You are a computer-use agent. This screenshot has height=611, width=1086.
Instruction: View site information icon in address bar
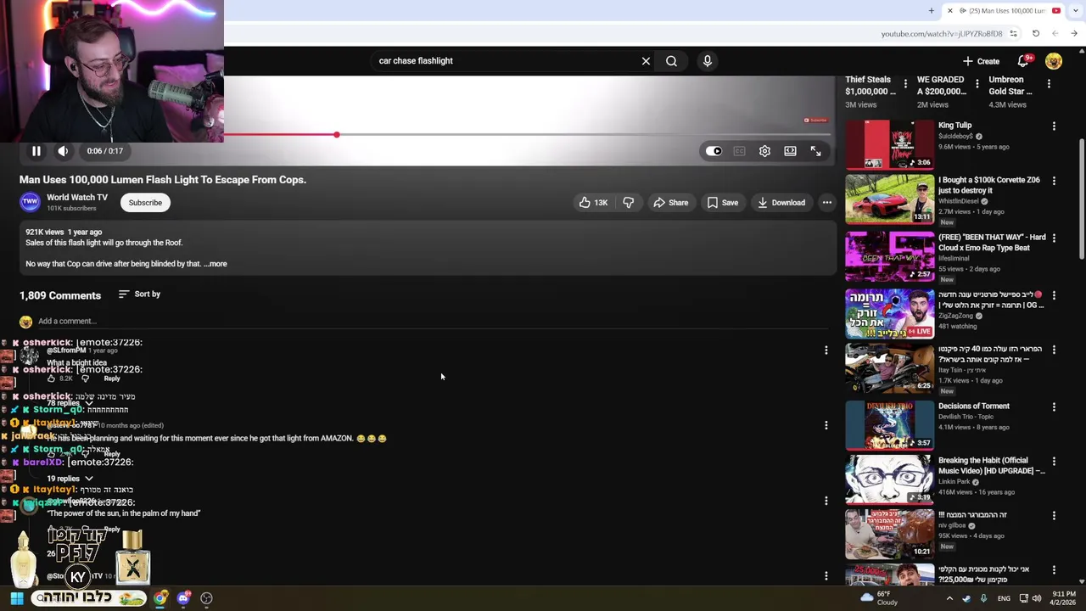pos(1013,34)
